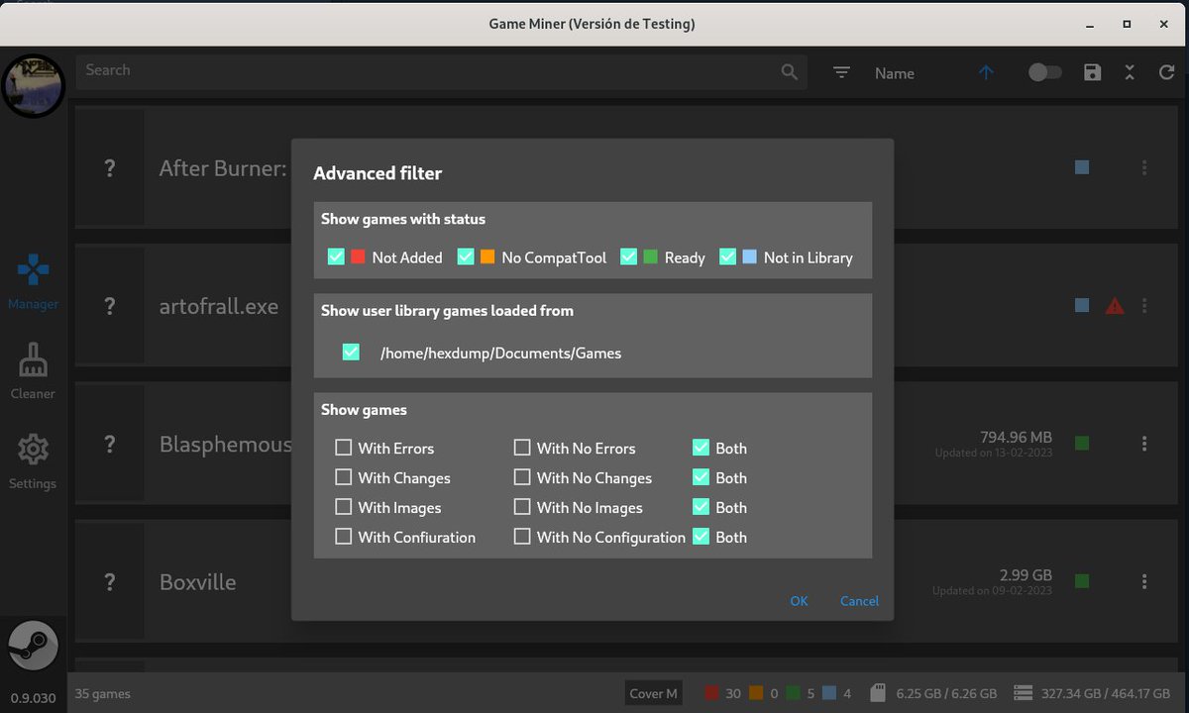Toggle the Both checkbox for configuration row
This screenshot has height=713, width=1189.
click(x=701, y=537)
